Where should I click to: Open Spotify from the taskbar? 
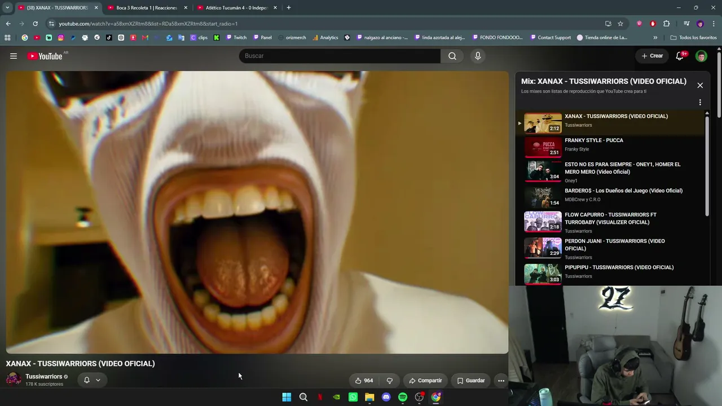403,397
